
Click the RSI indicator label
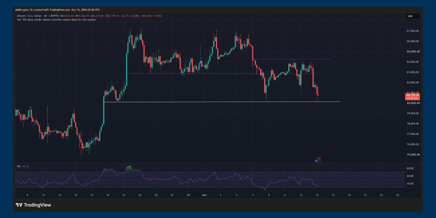pyautogui.click(x=19, y=166)
